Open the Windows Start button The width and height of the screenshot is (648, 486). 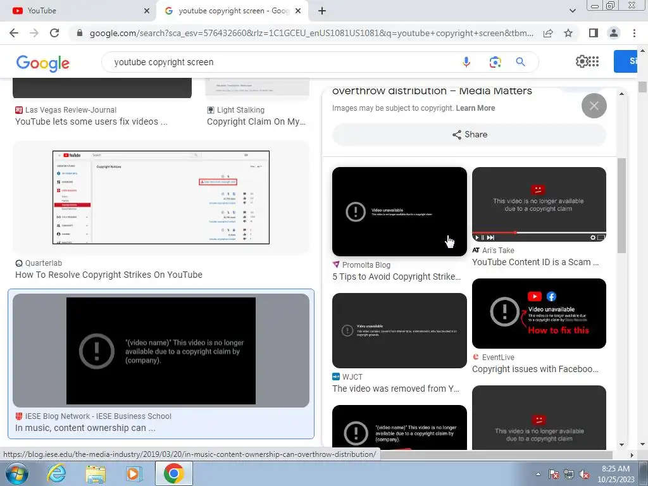(x=17, y=473)
